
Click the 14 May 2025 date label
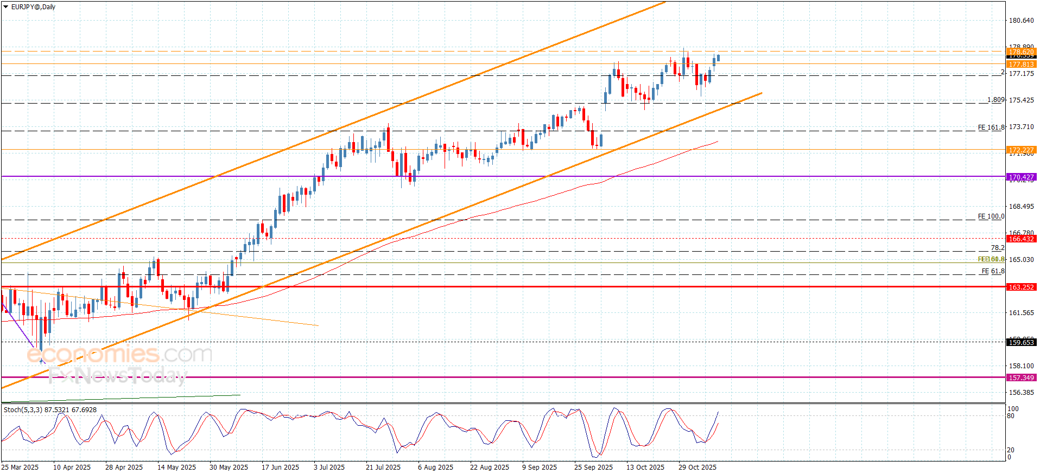click(176, 467)
